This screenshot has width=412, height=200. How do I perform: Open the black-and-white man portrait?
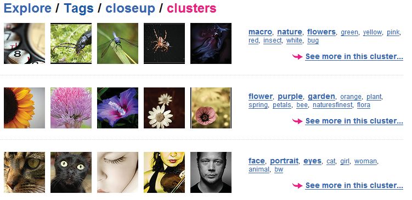[211, 172]
